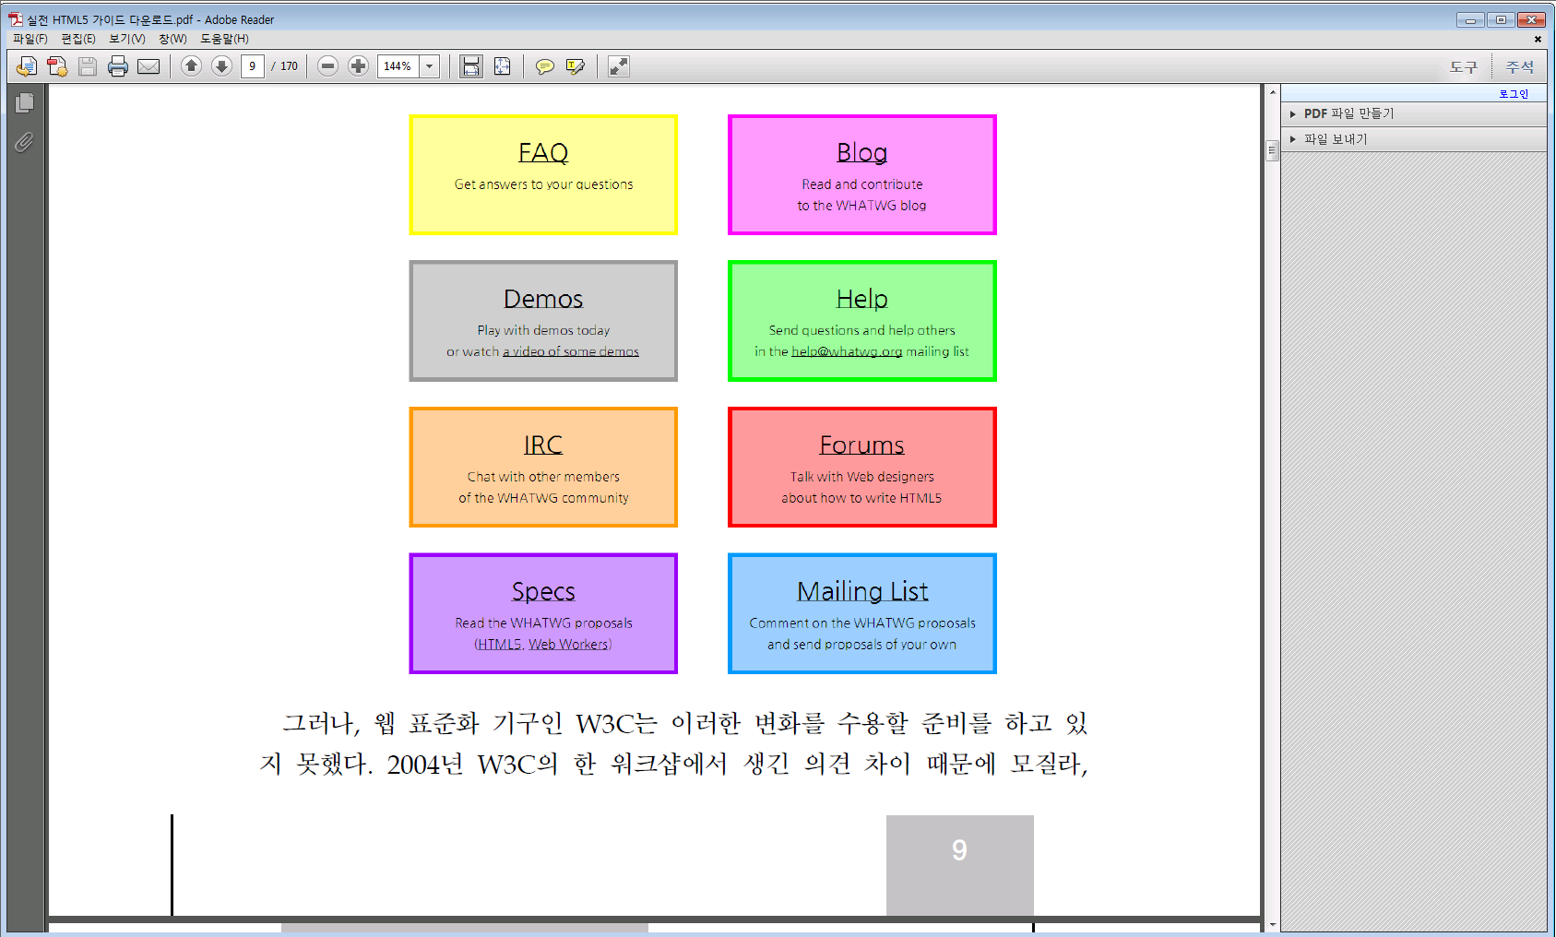The width and height of the screenshot is (1556, 937).
Task: Add a sticky note comment icon
Action: 545,66
